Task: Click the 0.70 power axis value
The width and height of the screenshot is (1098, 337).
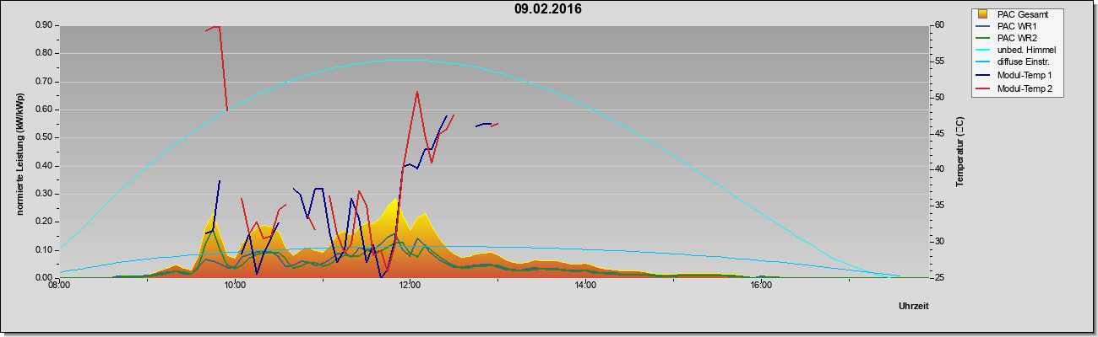Action: pyautogui.click(x=44, y=81)
